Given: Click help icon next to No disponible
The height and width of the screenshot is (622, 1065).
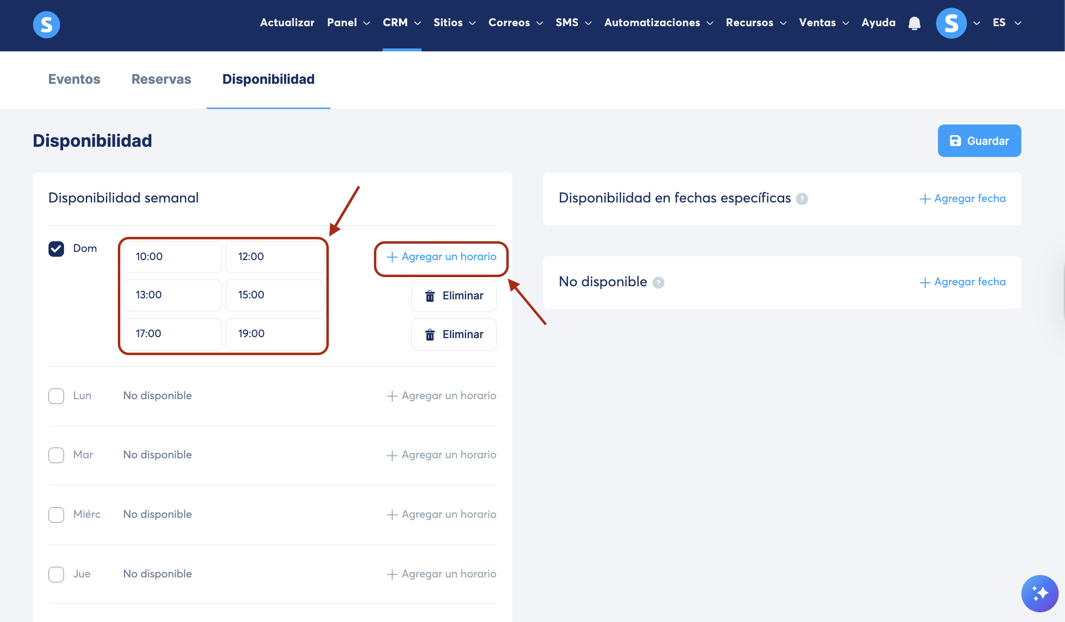Looking at the screenshot, I should click(x=658, y=282).
